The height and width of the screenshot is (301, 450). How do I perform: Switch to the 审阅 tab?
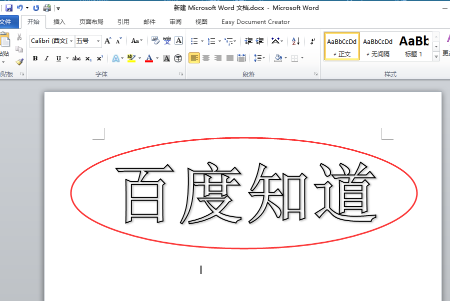tap(175, 22)
